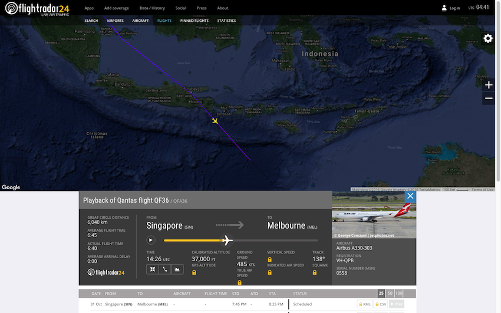Click the page vertical scrollbar
Image resolution: width=501 pixels, height=313 pixels.
coord(498,91)
